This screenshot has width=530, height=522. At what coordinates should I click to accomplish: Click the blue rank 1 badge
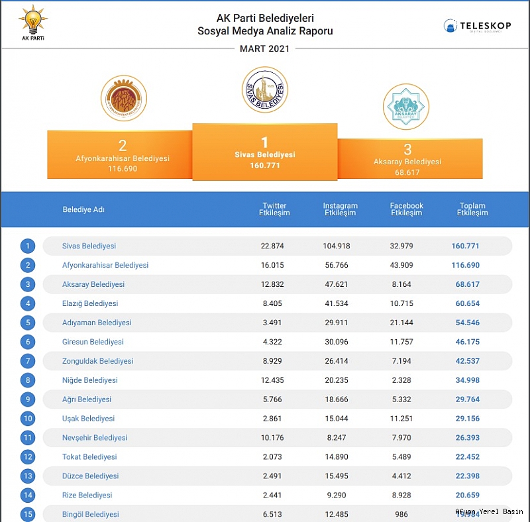coord(27,246)
